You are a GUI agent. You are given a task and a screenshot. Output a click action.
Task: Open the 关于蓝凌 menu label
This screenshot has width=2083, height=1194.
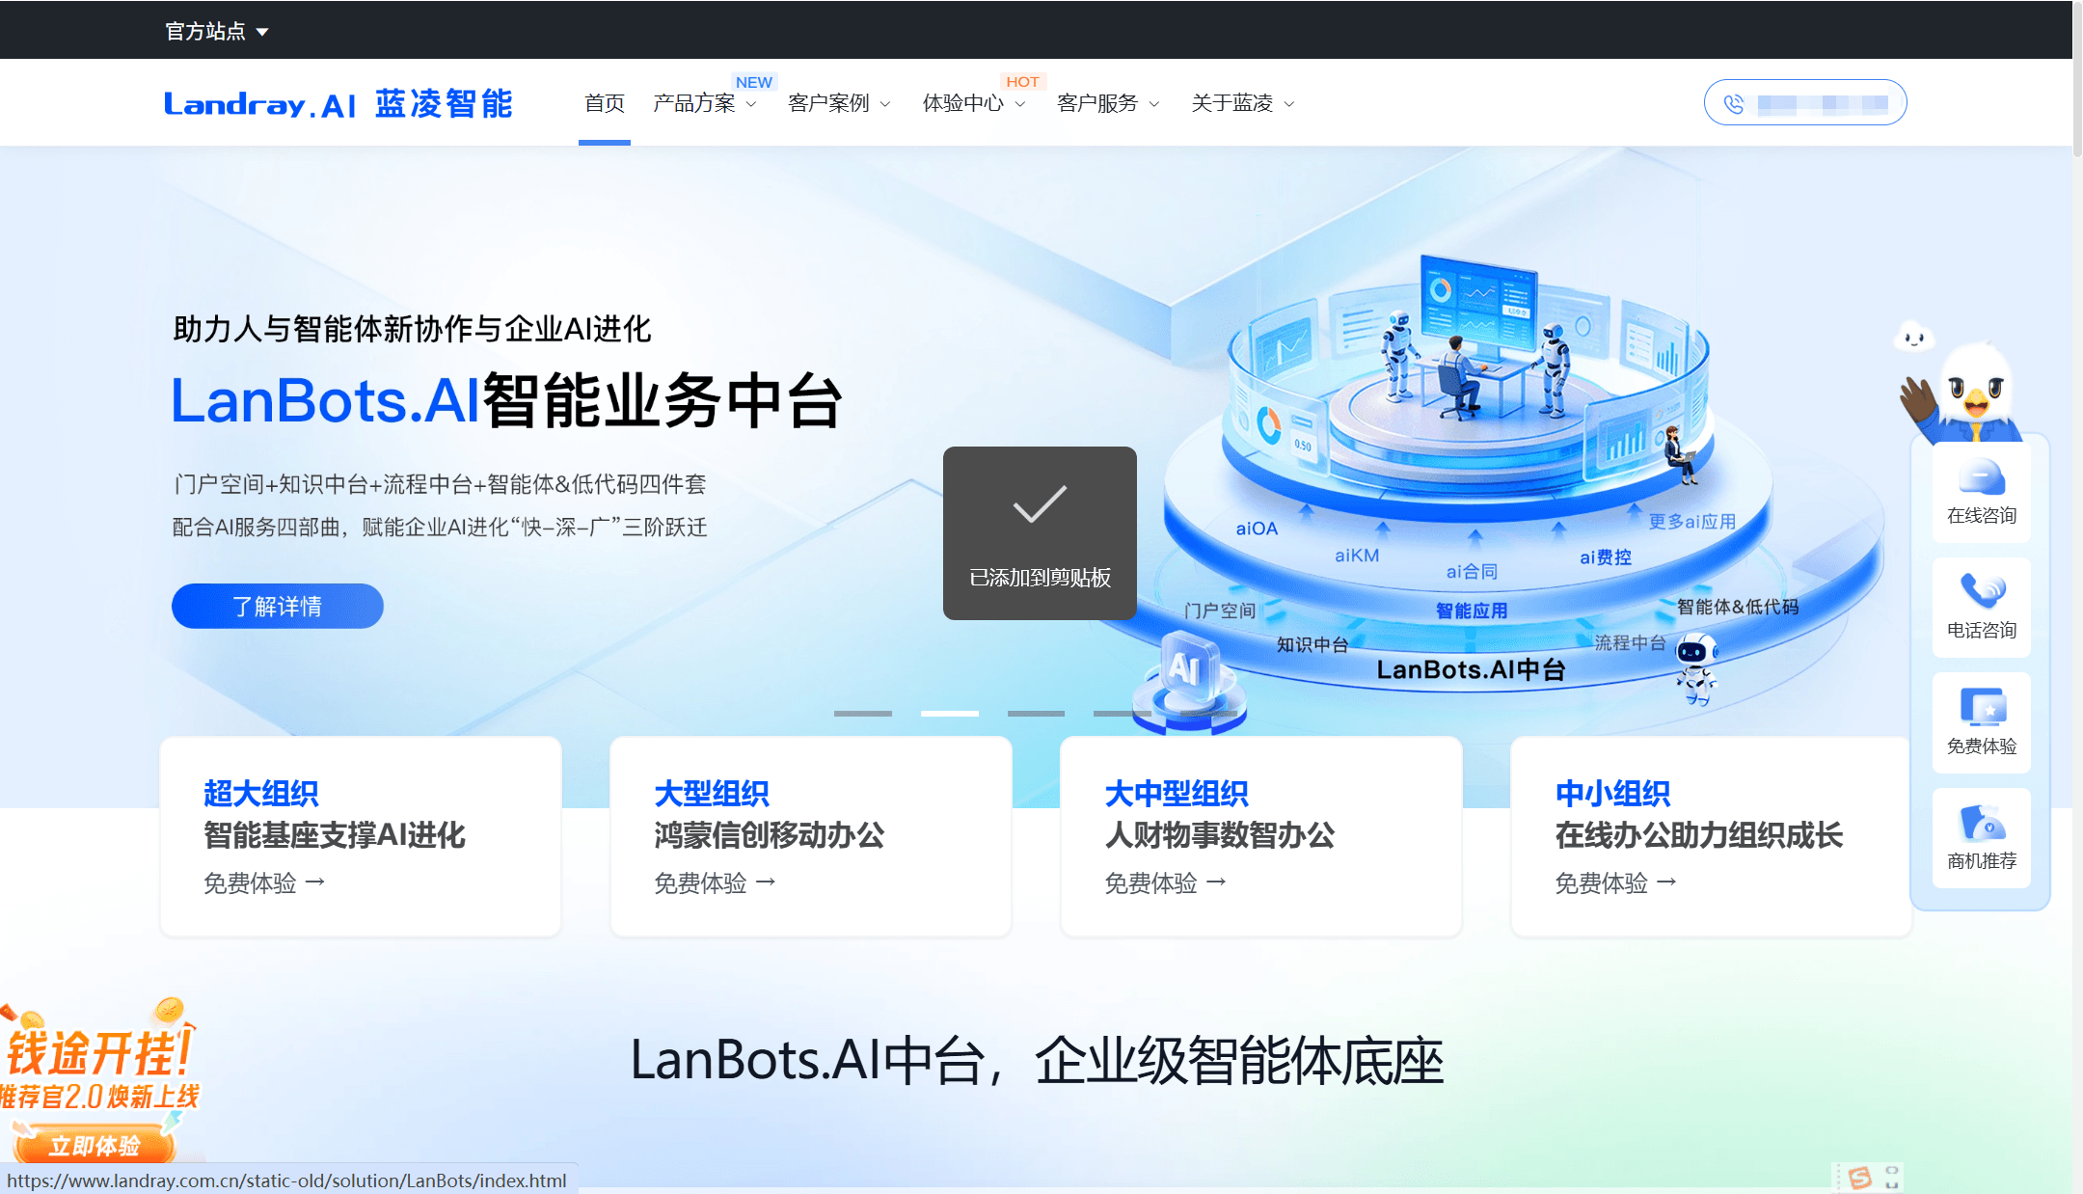click(x=1231, y=103)
